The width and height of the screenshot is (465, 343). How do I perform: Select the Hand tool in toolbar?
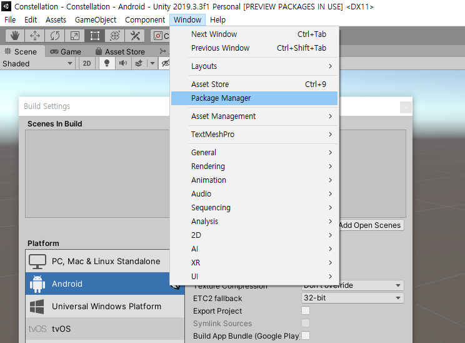15,36
